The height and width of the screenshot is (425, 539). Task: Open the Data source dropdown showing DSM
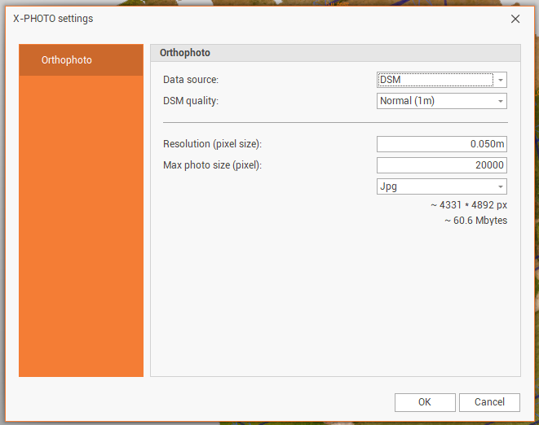pyautogui.click(x=435, y=80)
